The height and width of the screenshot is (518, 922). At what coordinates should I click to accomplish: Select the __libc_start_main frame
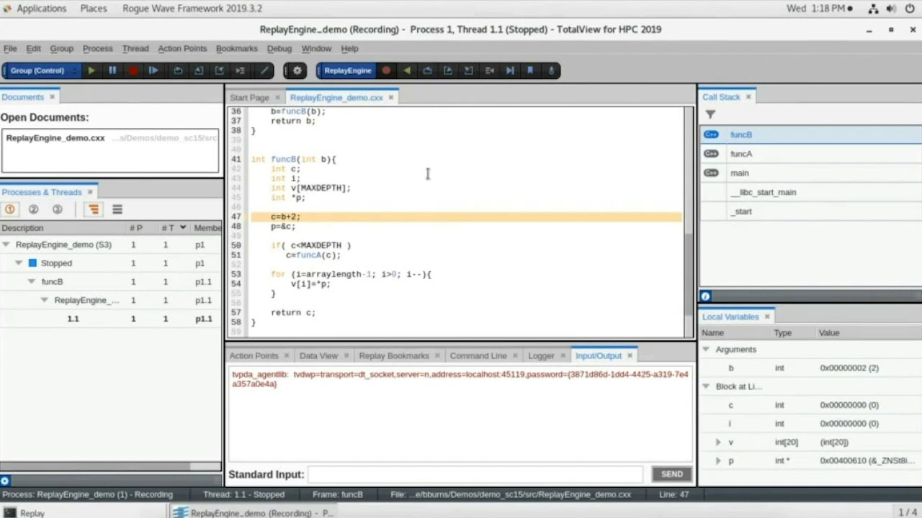tap(810, 192)
